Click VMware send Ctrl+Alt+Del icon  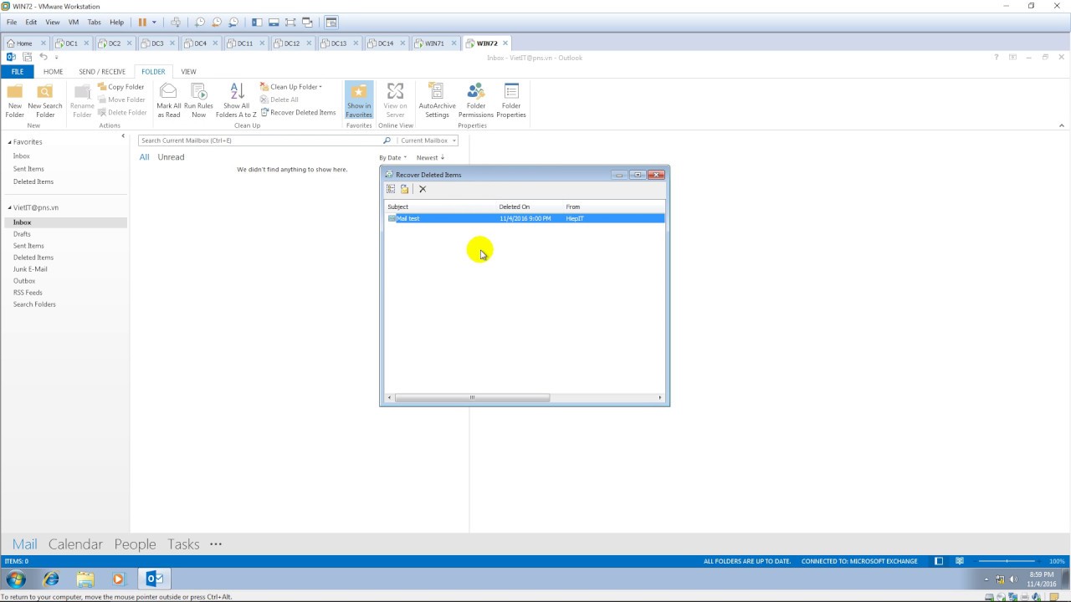(x=175, y=23)
